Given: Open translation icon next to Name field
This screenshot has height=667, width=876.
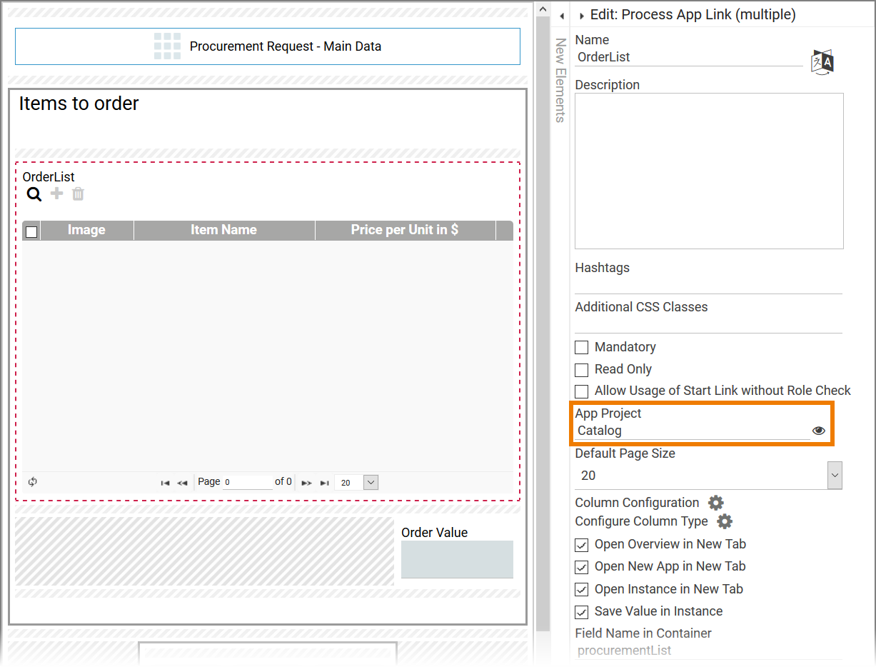Looking at the screenshot, I should 822,62.
